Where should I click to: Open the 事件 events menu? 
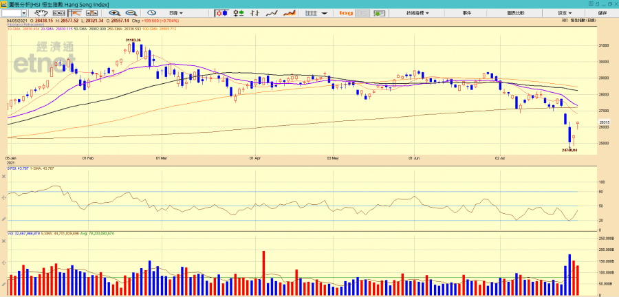(x=467, y=13)
